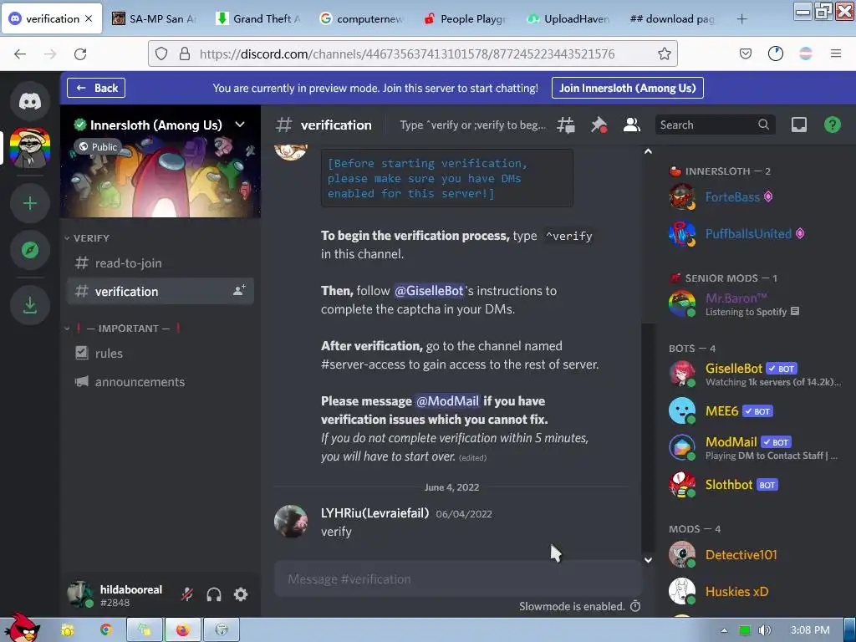
Task: Switch to download page tab
Action: 673,18
